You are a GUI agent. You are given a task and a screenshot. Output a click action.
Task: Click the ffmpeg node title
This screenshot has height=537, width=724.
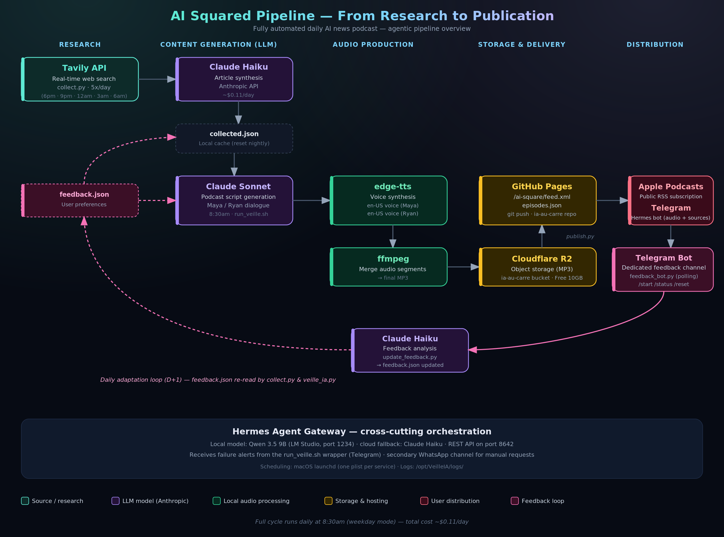coord(393,259)
